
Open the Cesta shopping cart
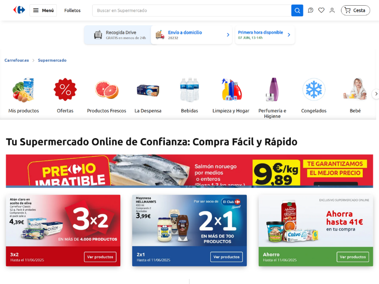tap(355, 10)
